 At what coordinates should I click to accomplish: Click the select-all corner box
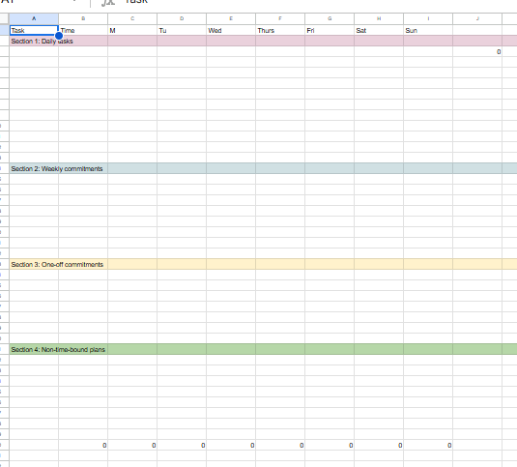4,18
